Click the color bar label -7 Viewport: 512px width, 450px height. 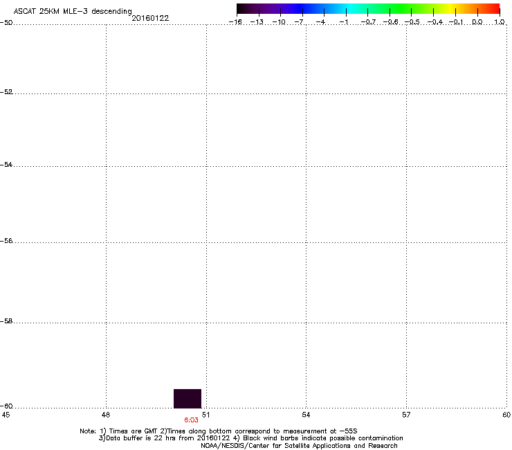tap(299, 22)
